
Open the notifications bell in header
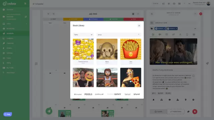click(169, 4)
